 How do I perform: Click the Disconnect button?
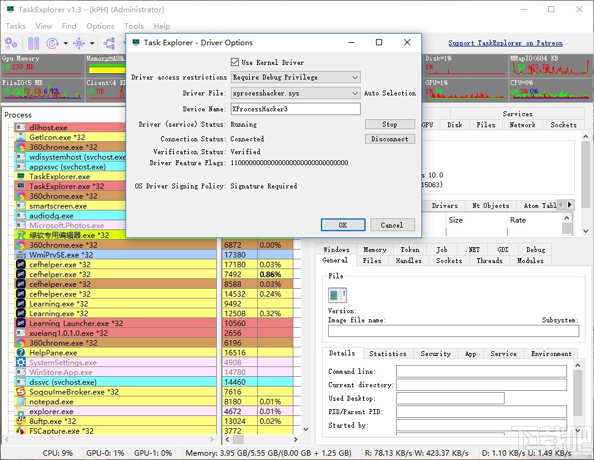389,139
